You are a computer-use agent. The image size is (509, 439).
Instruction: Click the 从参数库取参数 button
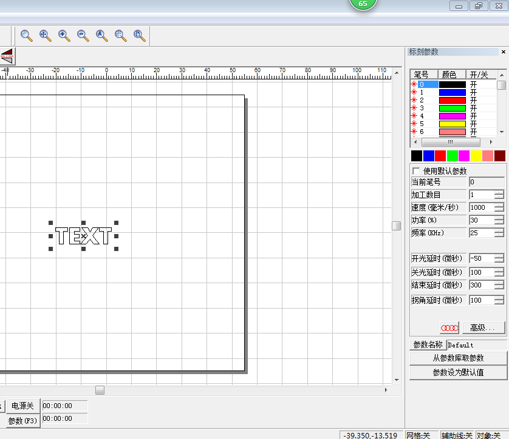(x=458, y=358)
